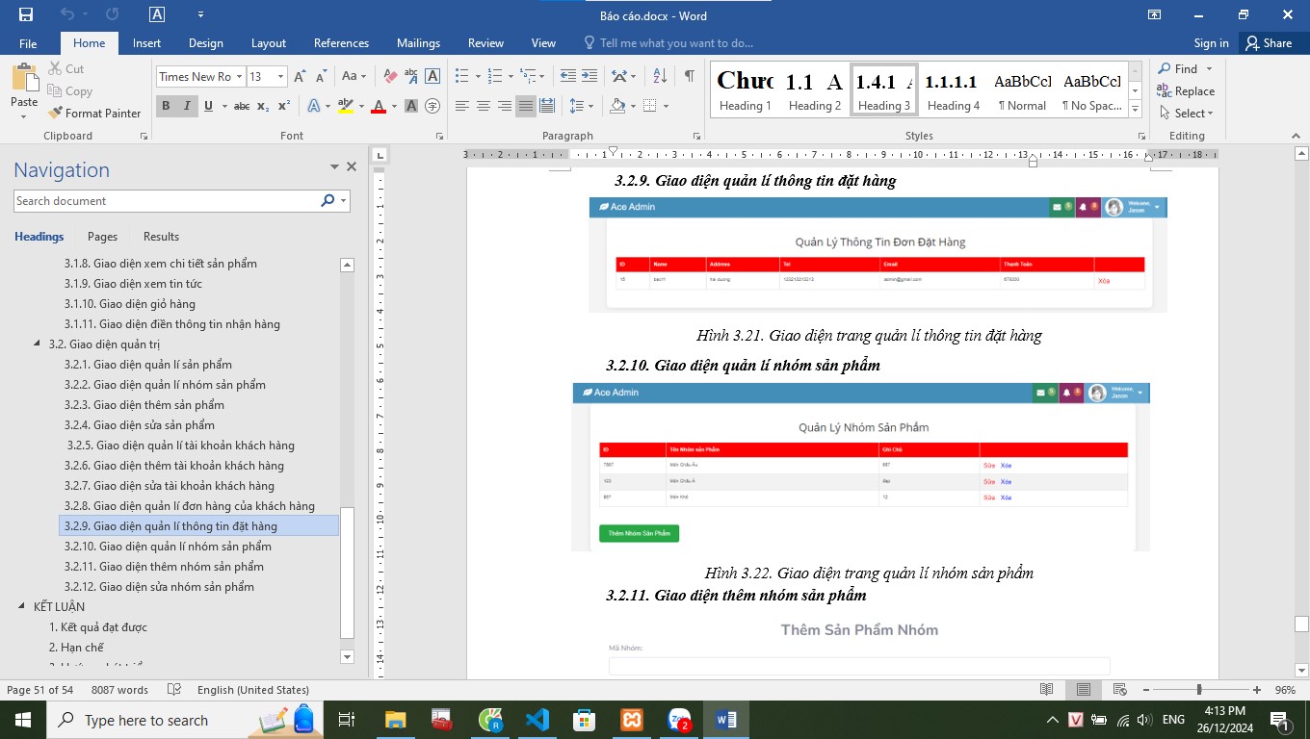
Task: Apply superscript formatting
Action: pyautogui.click(x=283, y=106)
